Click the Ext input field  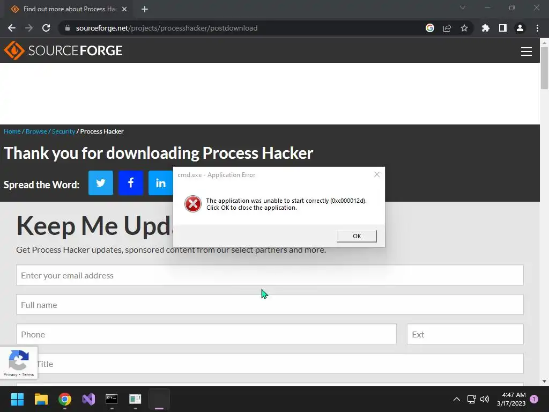465,334
